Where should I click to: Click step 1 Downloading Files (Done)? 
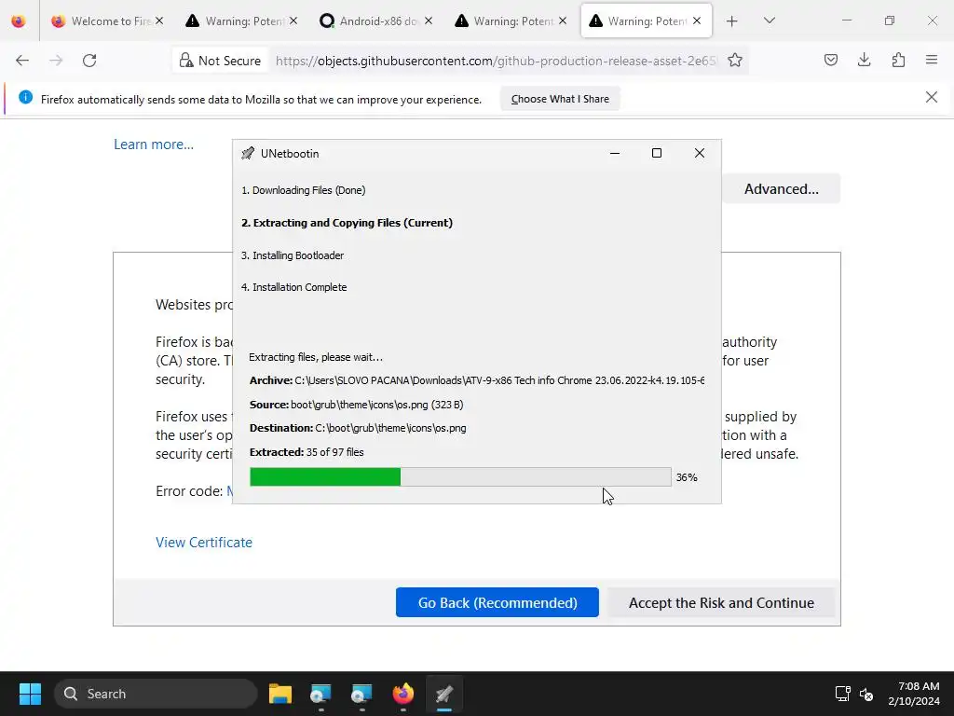point(304,190)
